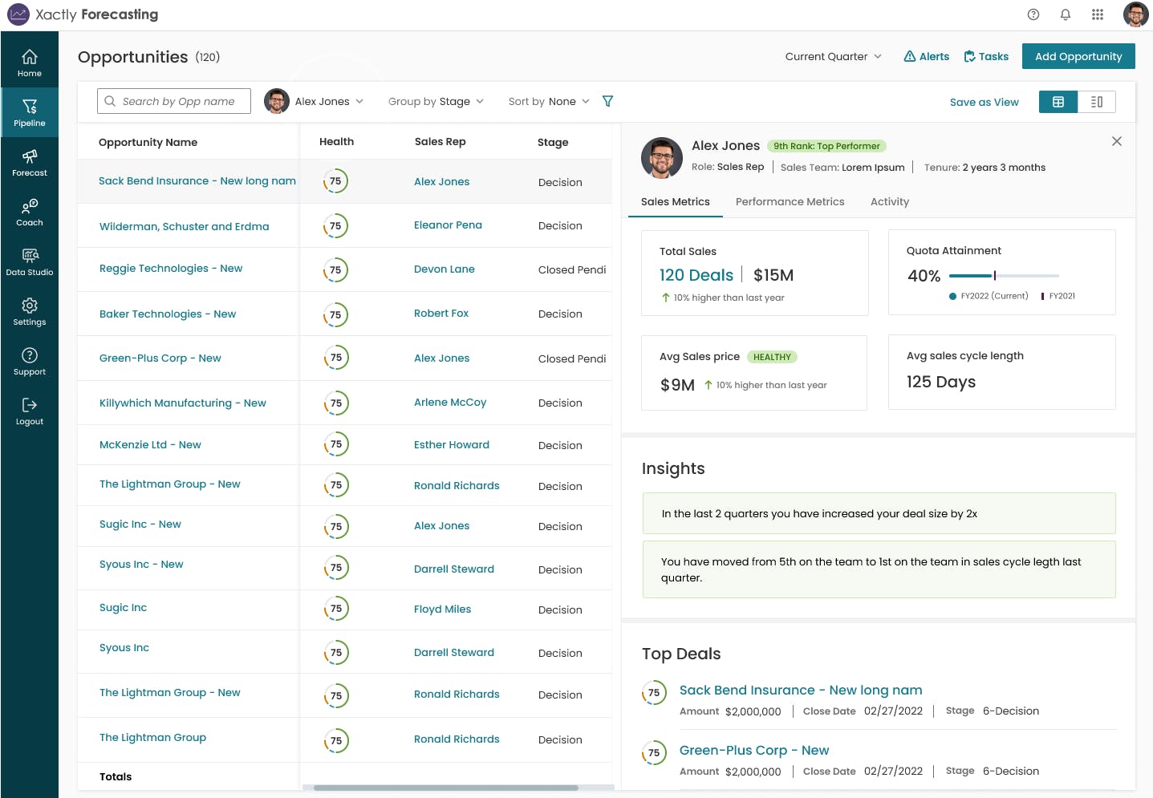Click the Xactly Forecasting logo

pos(83,14)
